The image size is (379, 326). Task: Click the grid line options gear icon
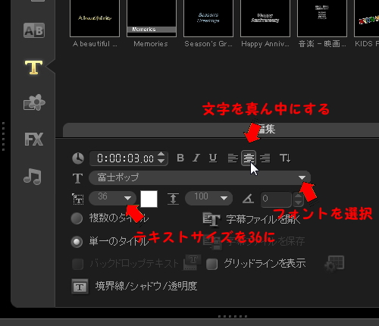click(x=334, y=264)
